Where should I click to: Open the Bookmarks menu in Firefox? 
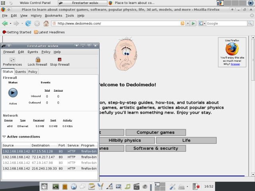point(53,16)
